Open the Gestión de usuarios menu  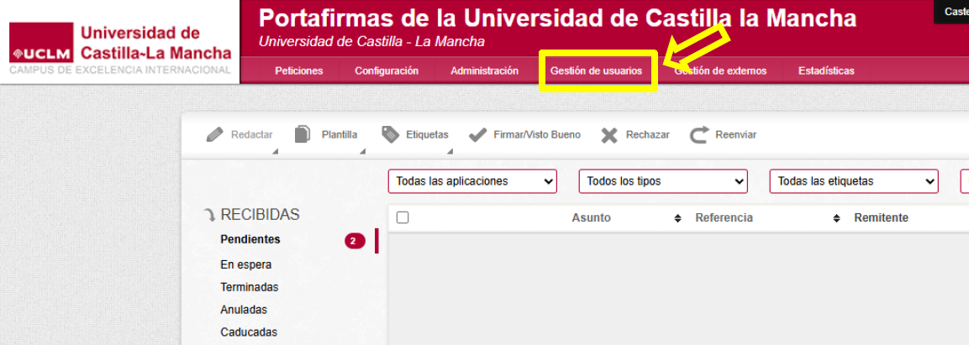pos(596,71)
